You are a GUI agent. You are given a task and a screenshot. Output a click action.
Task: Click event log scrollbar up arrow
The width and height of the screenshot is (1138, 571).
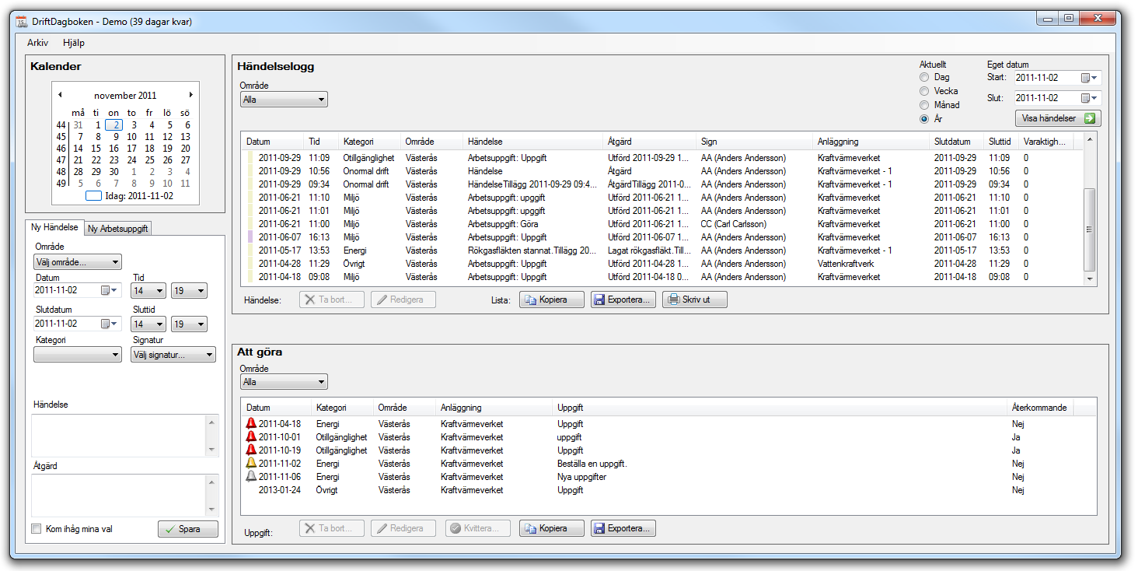[x=1089, y=139]
